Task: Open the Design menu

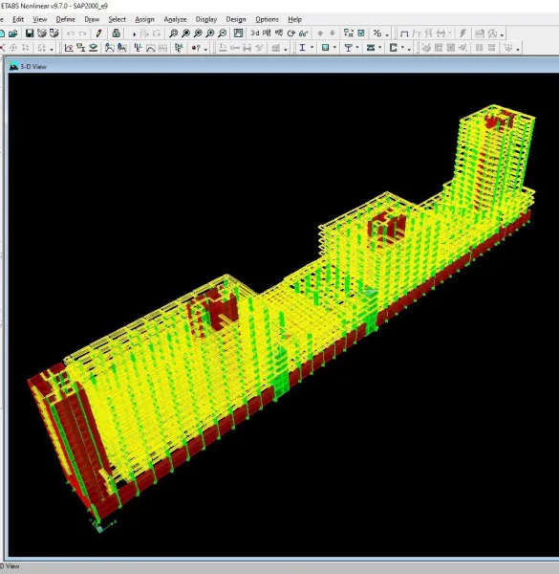Action: click(x=236, y=19)
